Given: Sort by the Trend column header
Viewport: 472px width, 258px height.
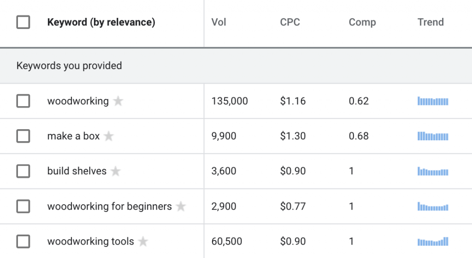Looking at the screenshot, I should 431,22.
